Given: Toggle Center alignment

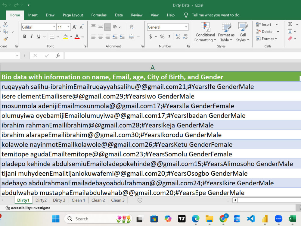Looking at the screenshot, I should [x=101, y=36].
